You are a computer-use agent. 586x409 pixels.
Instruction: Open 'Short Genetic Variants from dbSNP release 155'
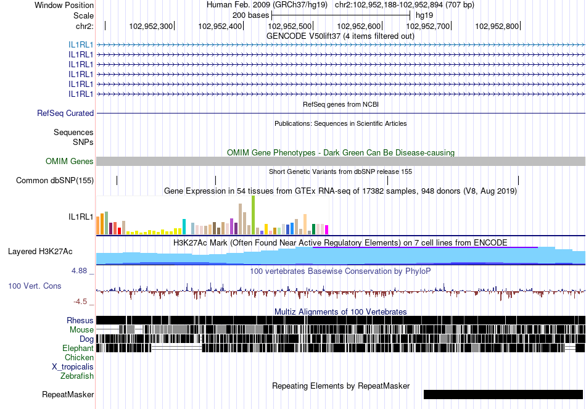click(x=340, y=171)
